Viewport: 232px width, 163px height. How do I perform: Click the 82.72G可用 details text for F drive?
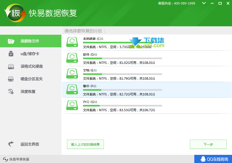pos(119,94)
